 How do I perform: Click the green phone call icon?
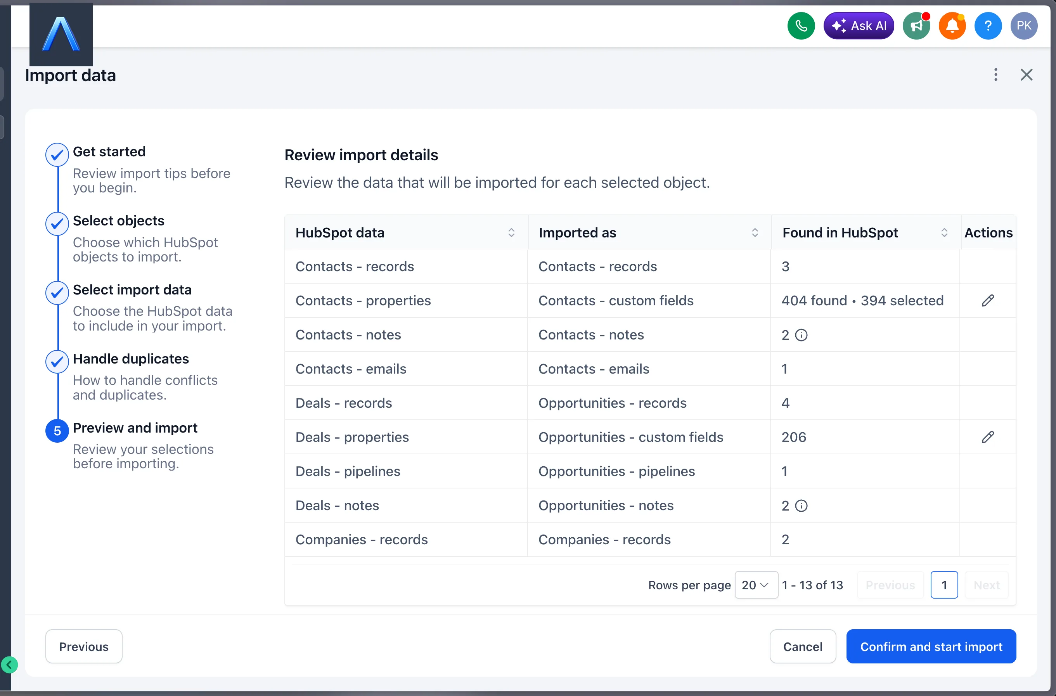801,26
